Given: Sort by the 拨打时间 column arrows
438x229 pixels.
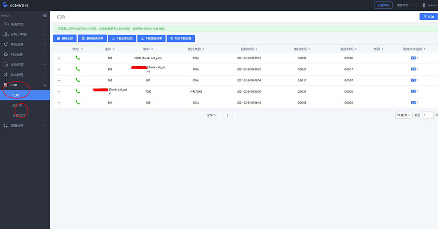Looking at the screenshot, I should (309, 49).
